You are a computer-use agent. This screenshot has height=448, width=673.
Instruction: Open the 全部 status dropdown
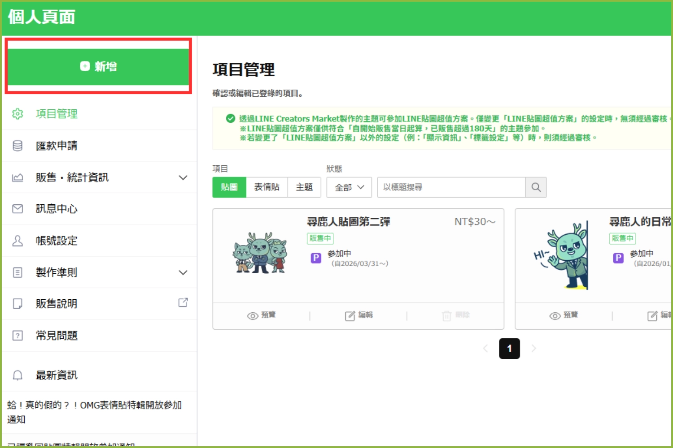(349, 187)
